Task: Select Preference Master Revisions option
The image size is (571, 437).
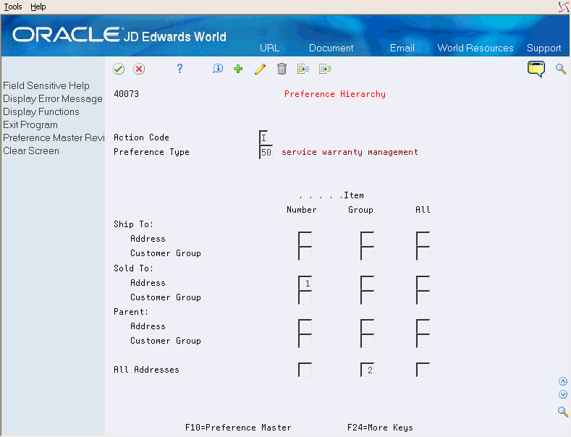Action: pyautogui.click(x=54, y=137)
